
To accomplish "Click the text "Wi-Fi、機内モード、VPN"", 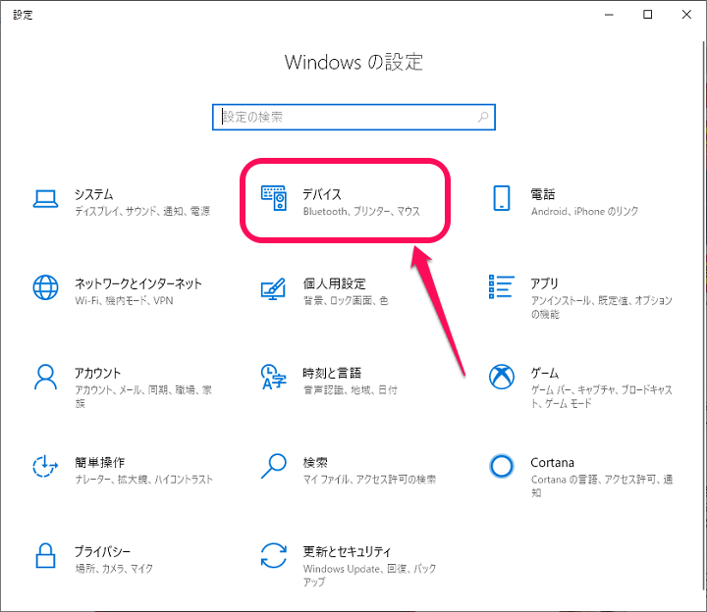I will click(x=124, y=300).
